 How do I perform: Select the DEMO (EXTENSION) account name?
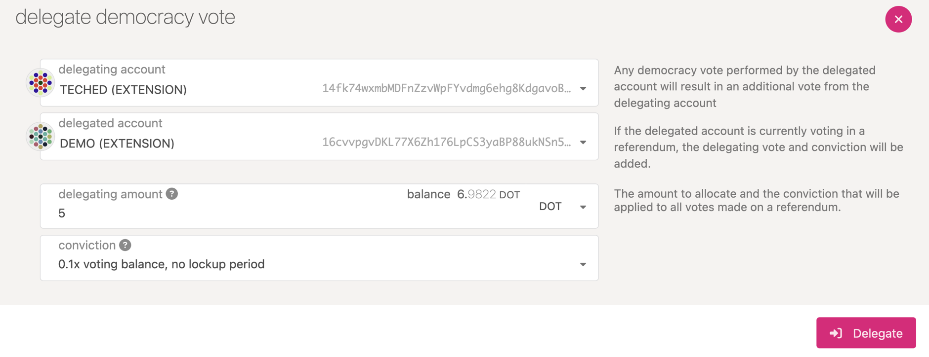tap(117, 143)
